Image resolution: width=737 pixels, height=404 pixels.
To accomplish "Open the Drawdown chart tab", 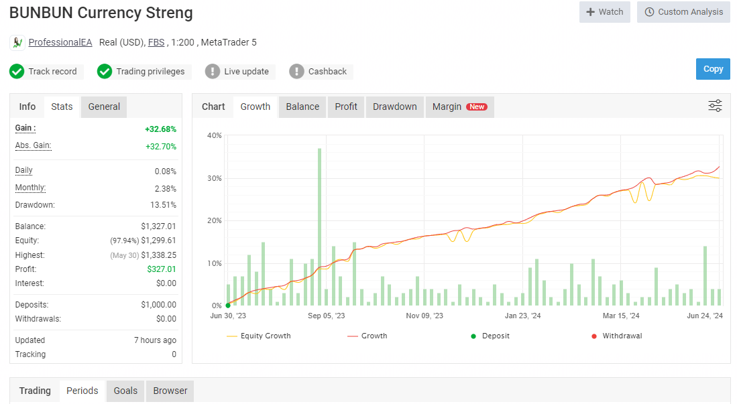I will 394,107.
